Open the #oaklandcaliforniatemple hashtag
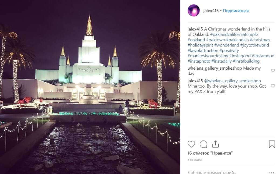Screen dimensions: 276x174 coord(234,34)
